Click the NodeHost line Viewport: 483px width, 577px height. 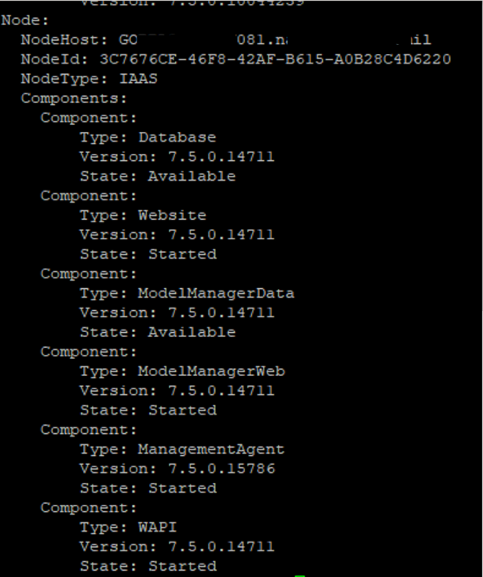pos(225,40)
